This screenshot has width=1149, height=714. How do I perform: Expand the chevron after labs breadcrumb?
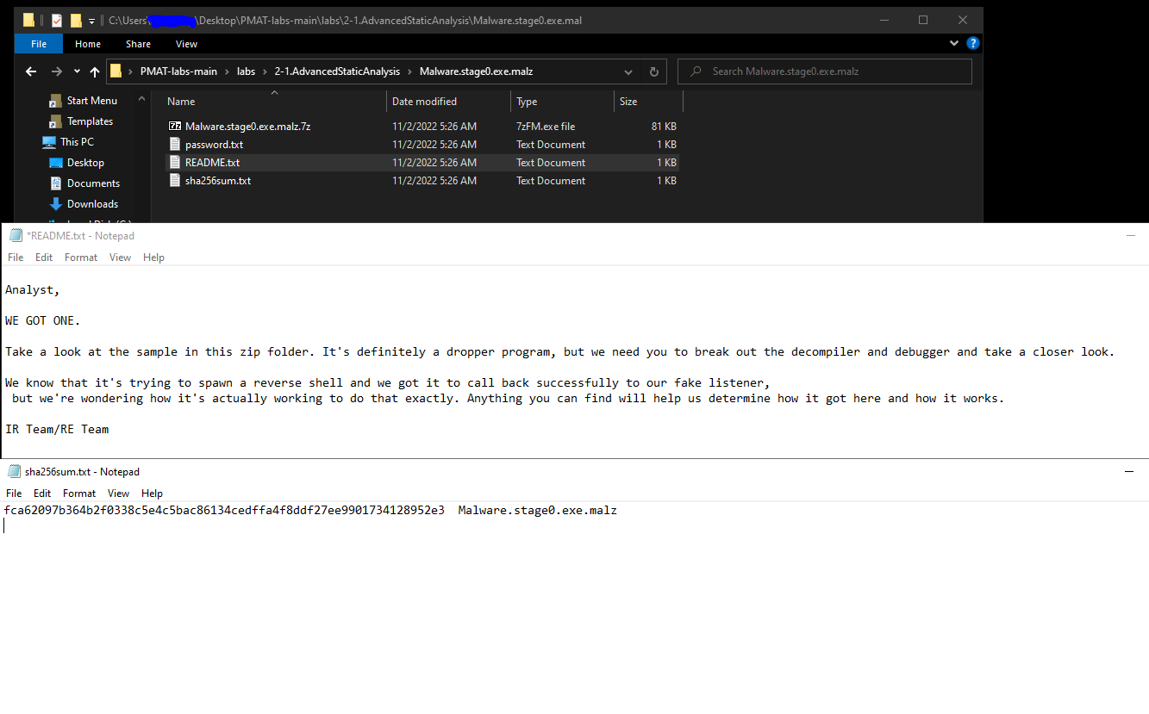pos(265,71)
